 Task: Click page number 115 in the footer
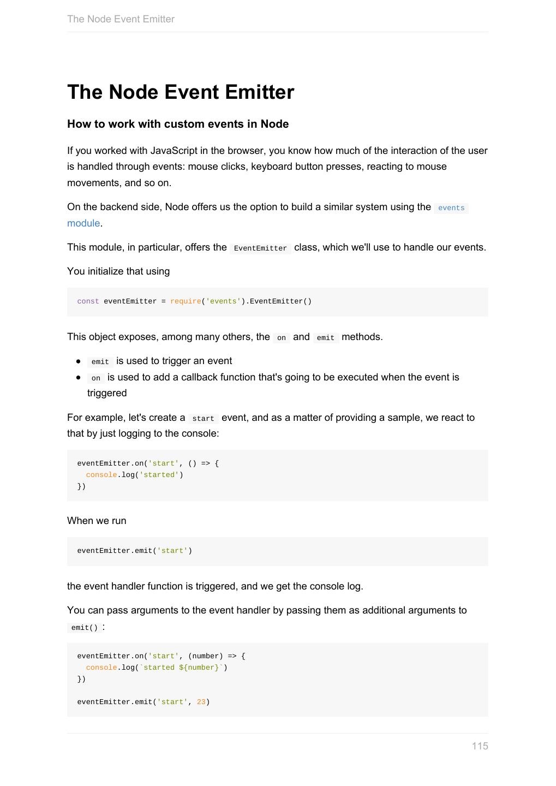(x=480, y=746)
